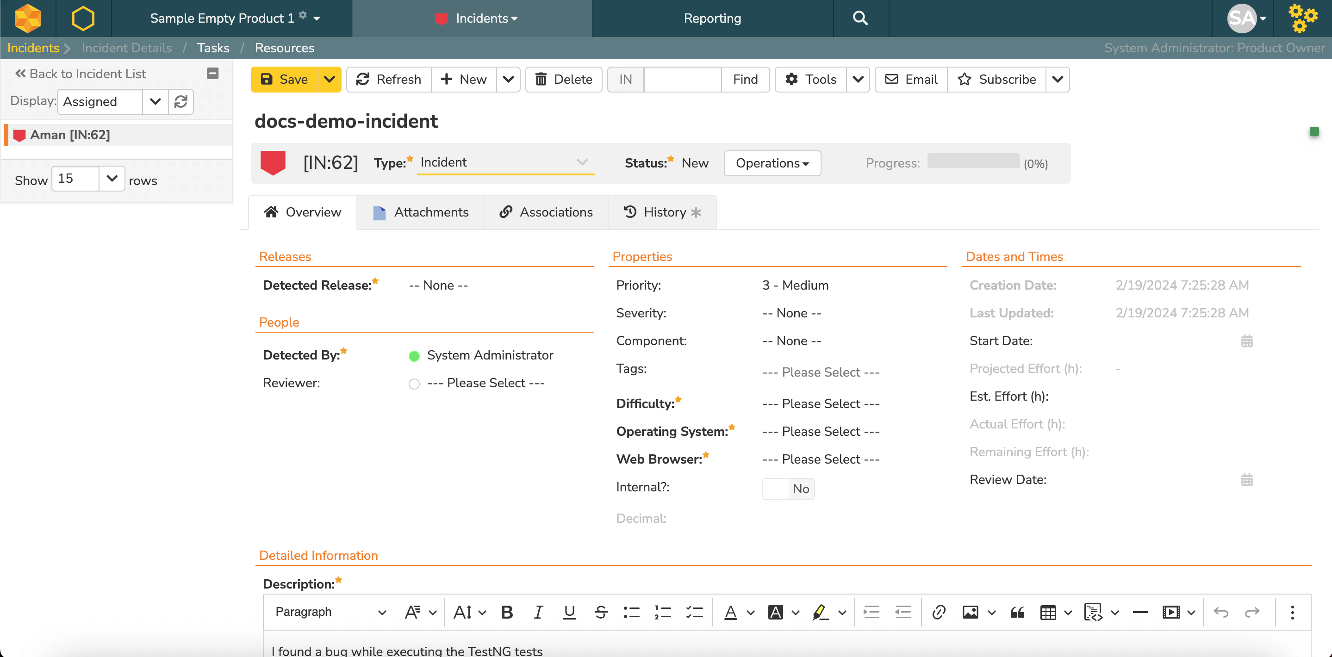
Task: Open the Display filter dropdown set to Assigned
Action: [x=155, y=101]
